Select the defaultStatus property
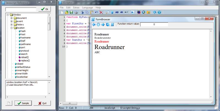220x111 pixels. (24, 67)
